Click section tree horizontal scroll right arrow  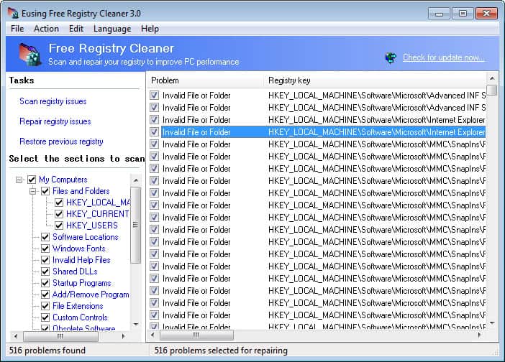pyautogui.click(x=123, y=336)
